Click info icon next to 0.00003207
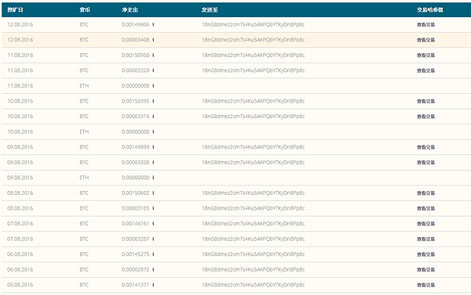The image size is (471, 295). click(153, 239)
